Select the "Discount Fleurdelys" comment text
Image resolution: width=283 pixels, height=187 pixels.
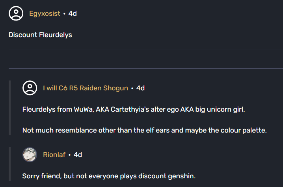tap(40, 35)
